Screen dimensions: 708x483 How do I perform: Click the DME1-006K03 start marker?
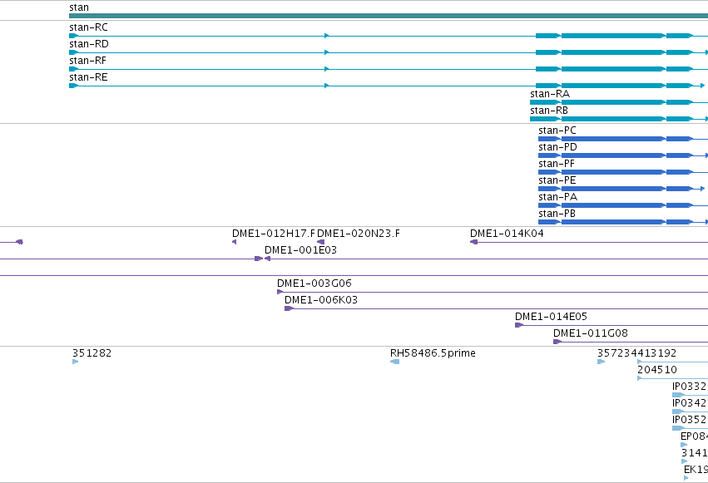[289, 309]
